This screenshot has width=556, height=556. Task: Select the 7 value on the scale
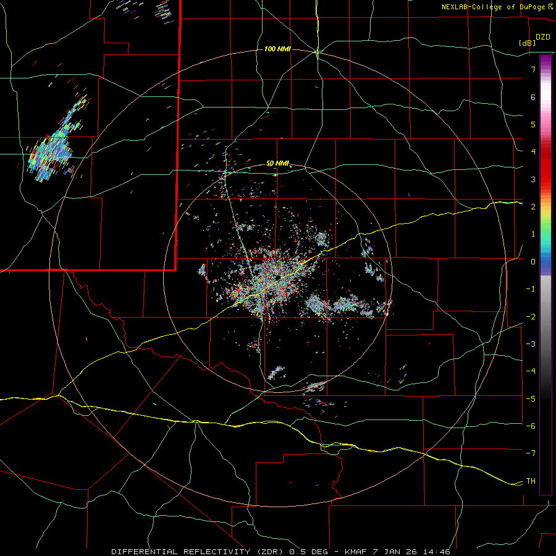click(x=533, y=69)
